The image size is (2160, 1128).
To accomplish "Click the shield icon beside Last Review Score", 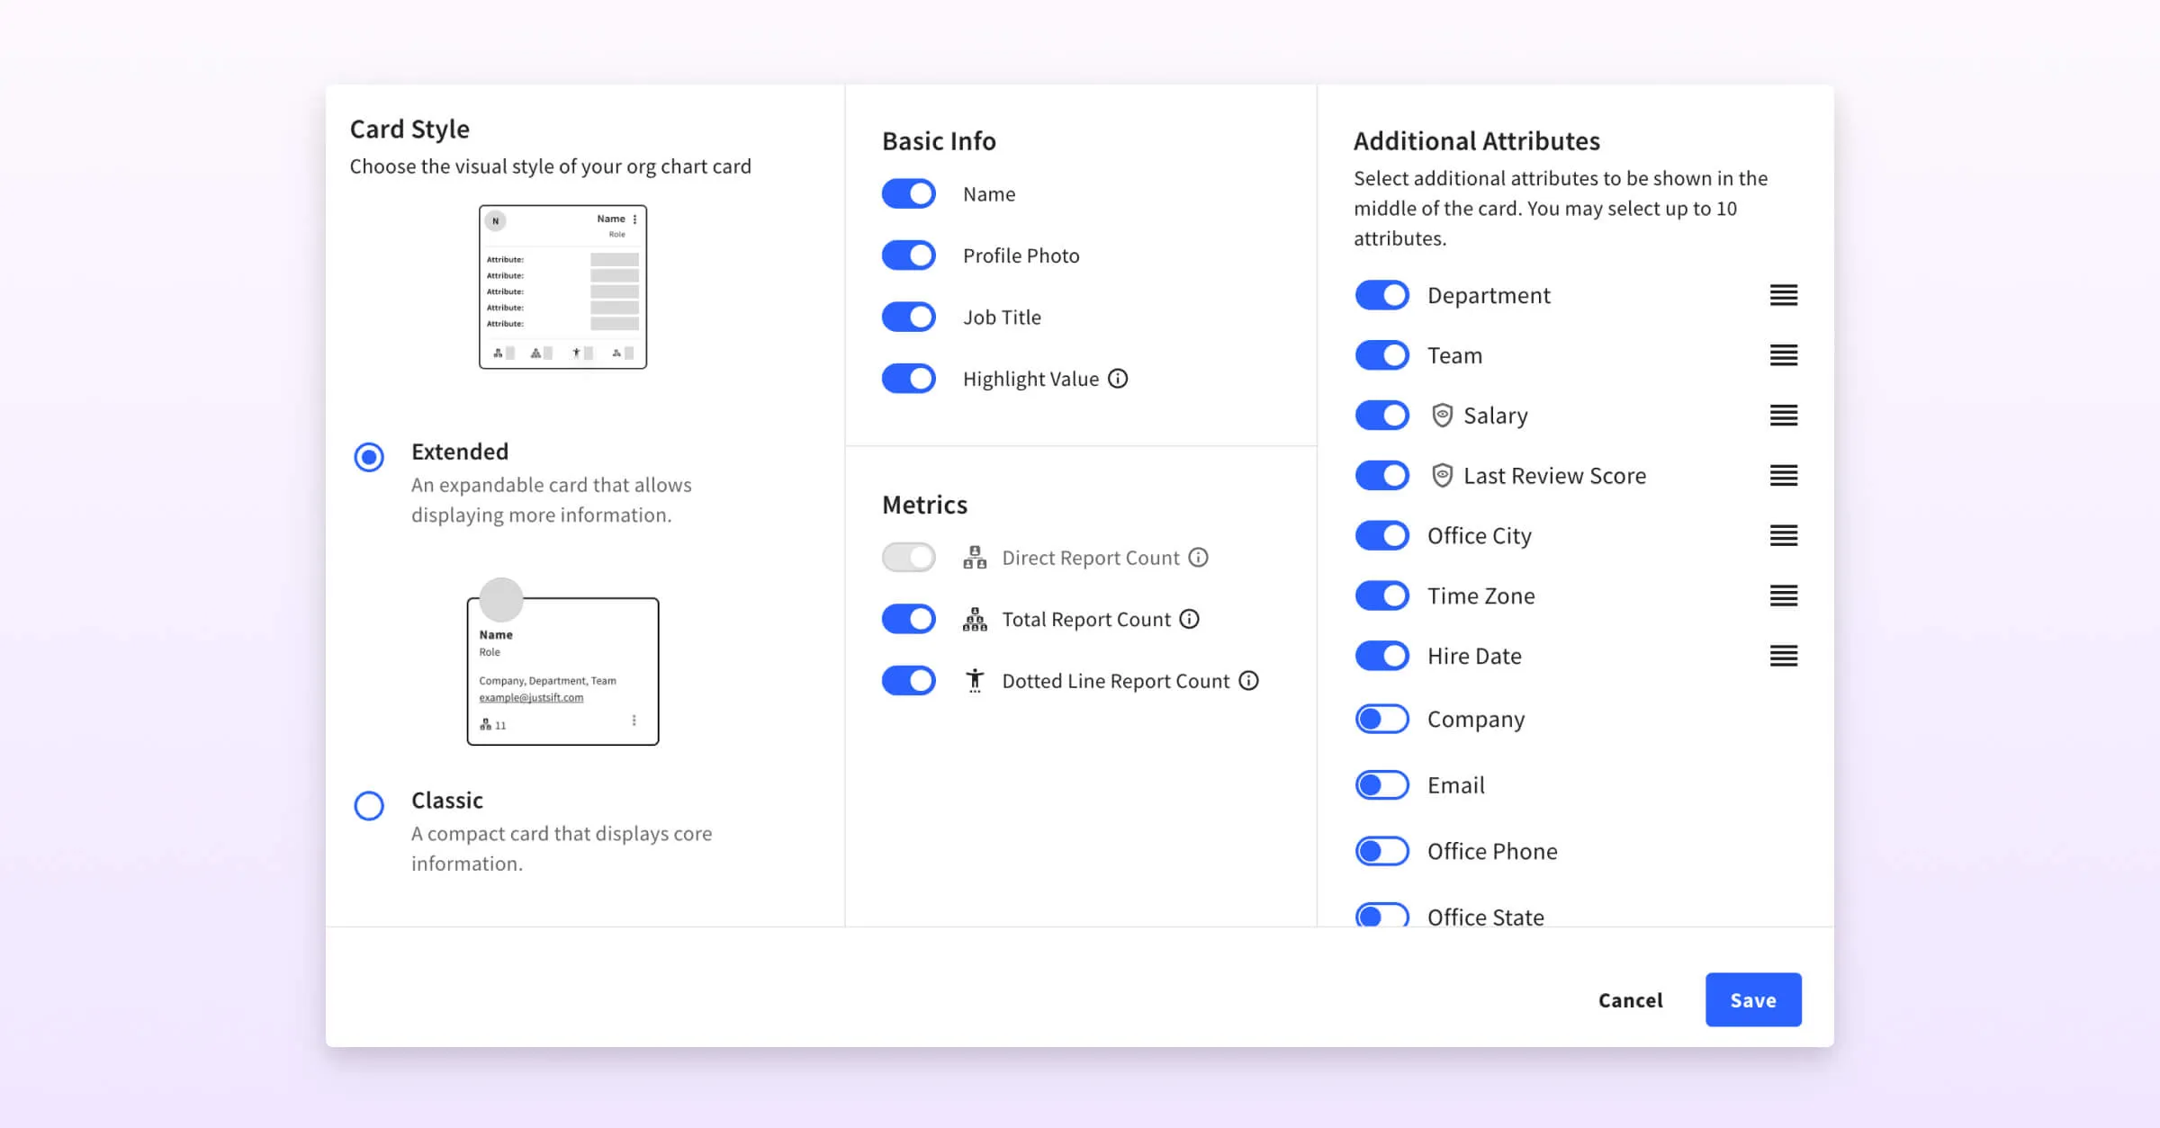I will (x=1442, y=476).
